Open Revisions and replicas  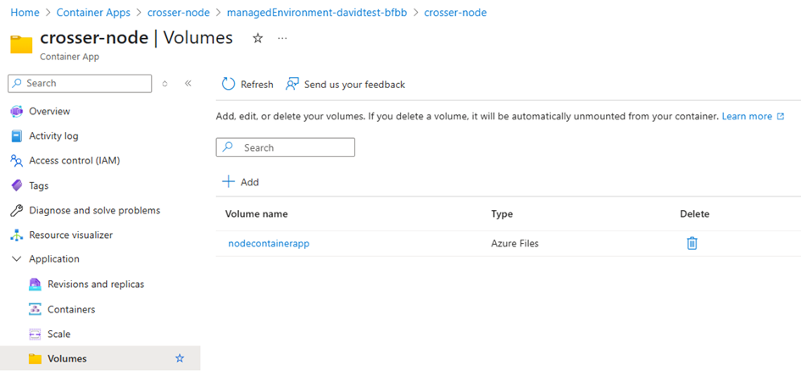(96, 285)
